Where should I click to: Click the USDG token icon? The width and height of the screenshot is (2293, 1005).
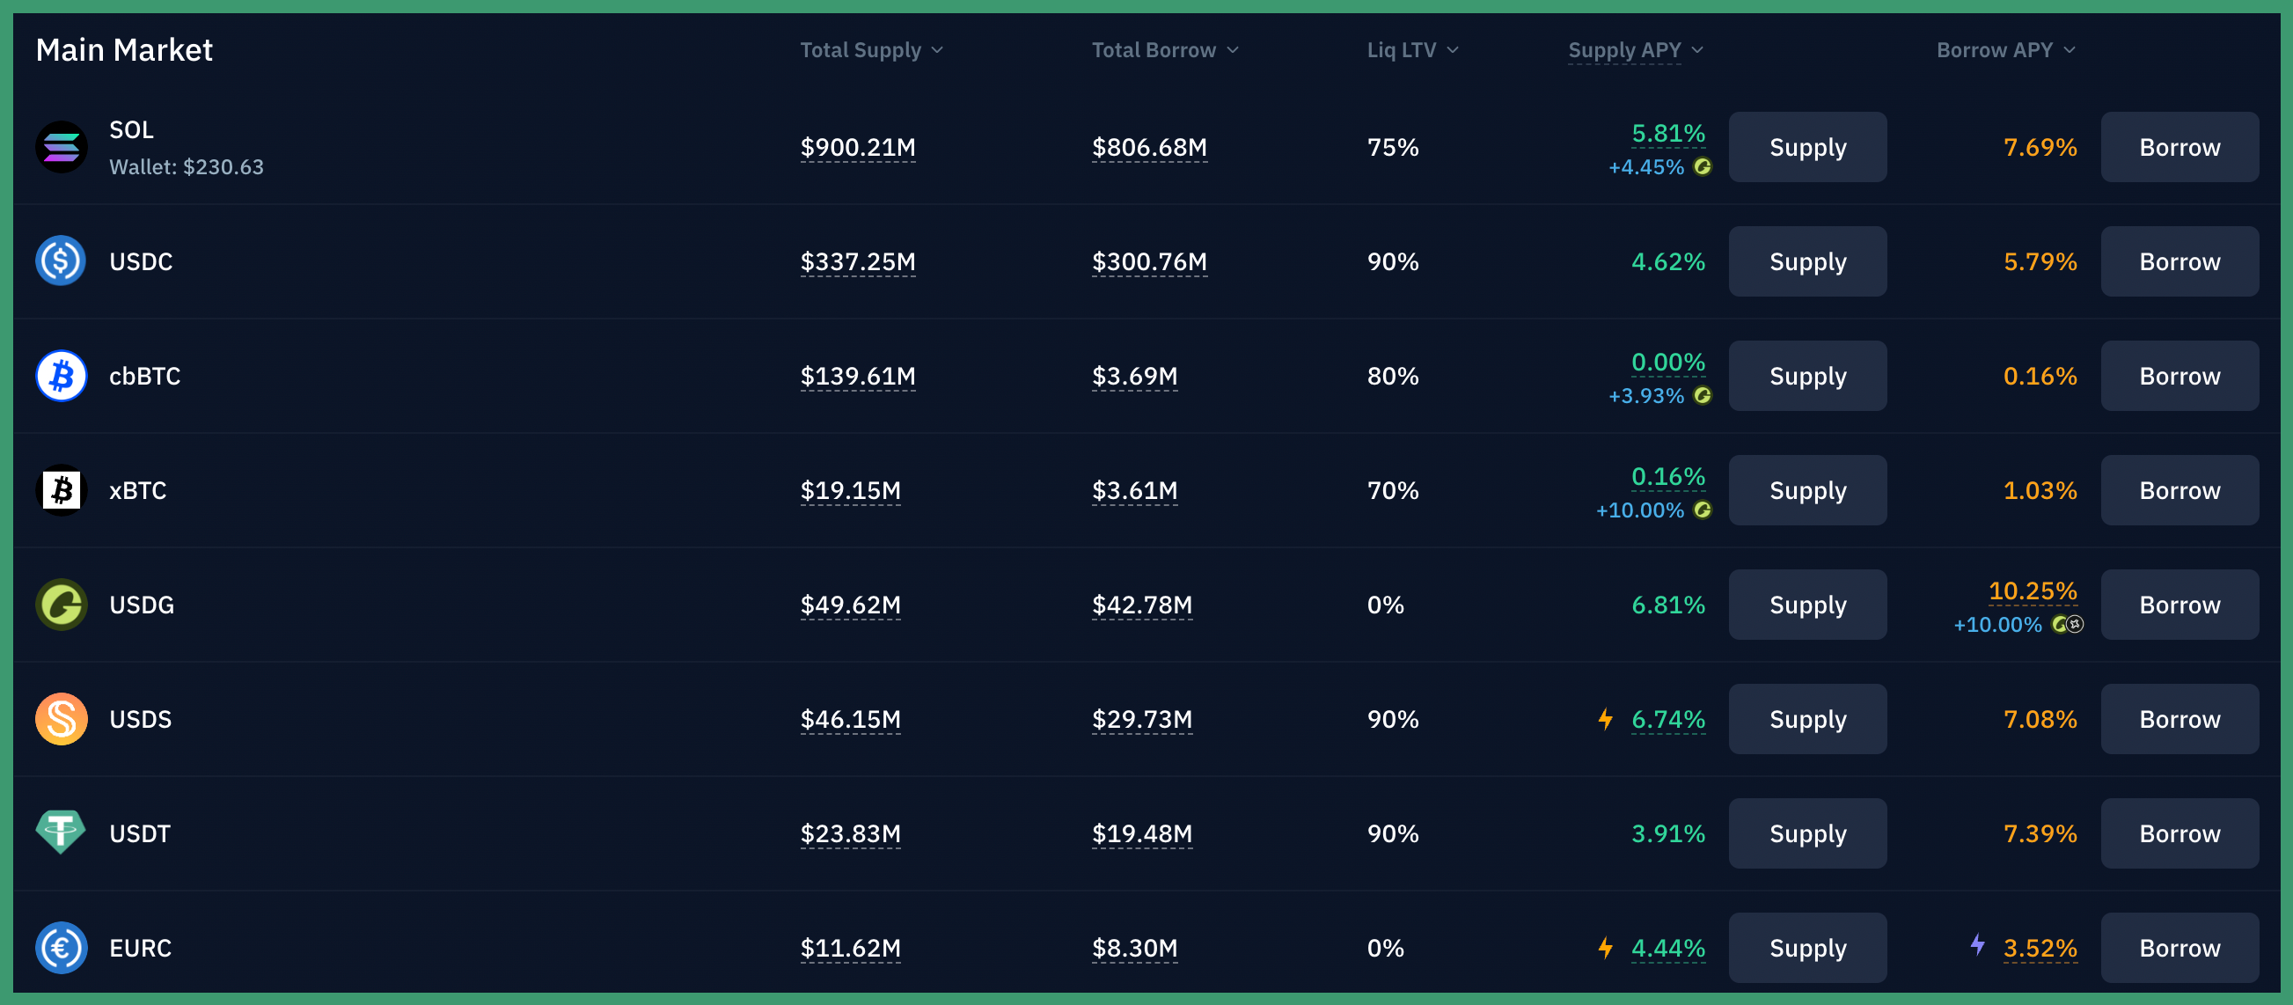[x=62, y=605]
